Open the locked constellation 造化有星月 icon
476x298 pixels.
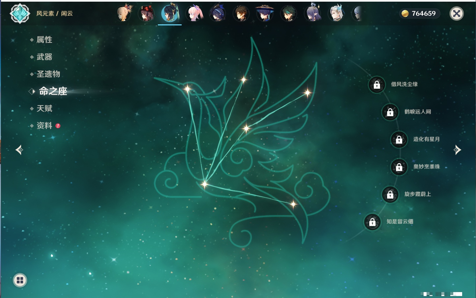tap(399, 140)
